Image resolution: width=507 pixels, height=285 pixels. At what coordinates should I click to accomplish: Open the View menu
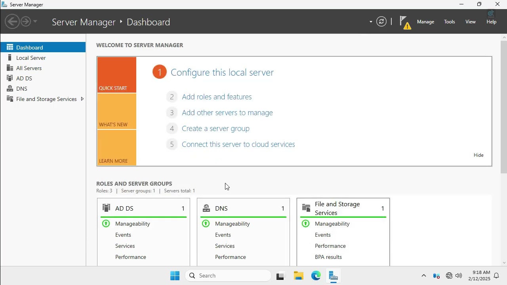coord(471,22)
